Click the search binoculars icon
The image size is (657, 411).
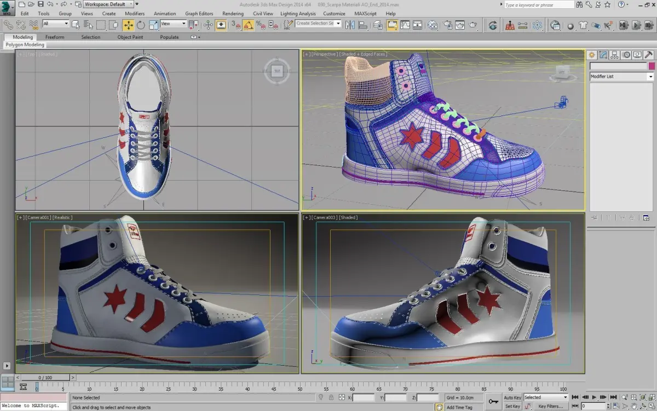[x=579, y=5]
